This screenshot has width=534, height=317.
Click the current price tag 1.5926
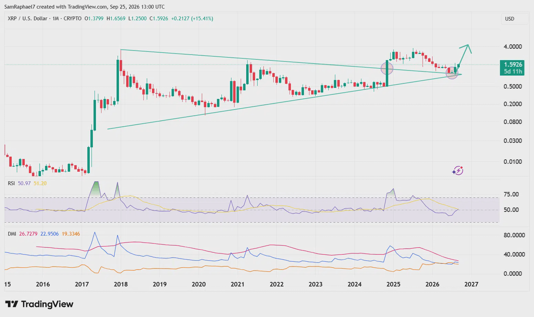tap(513, 65)
